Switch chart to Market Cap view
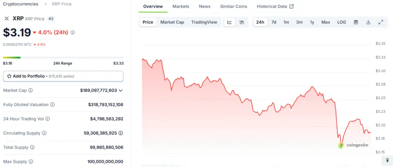393x167 pixels. point(172,22)
